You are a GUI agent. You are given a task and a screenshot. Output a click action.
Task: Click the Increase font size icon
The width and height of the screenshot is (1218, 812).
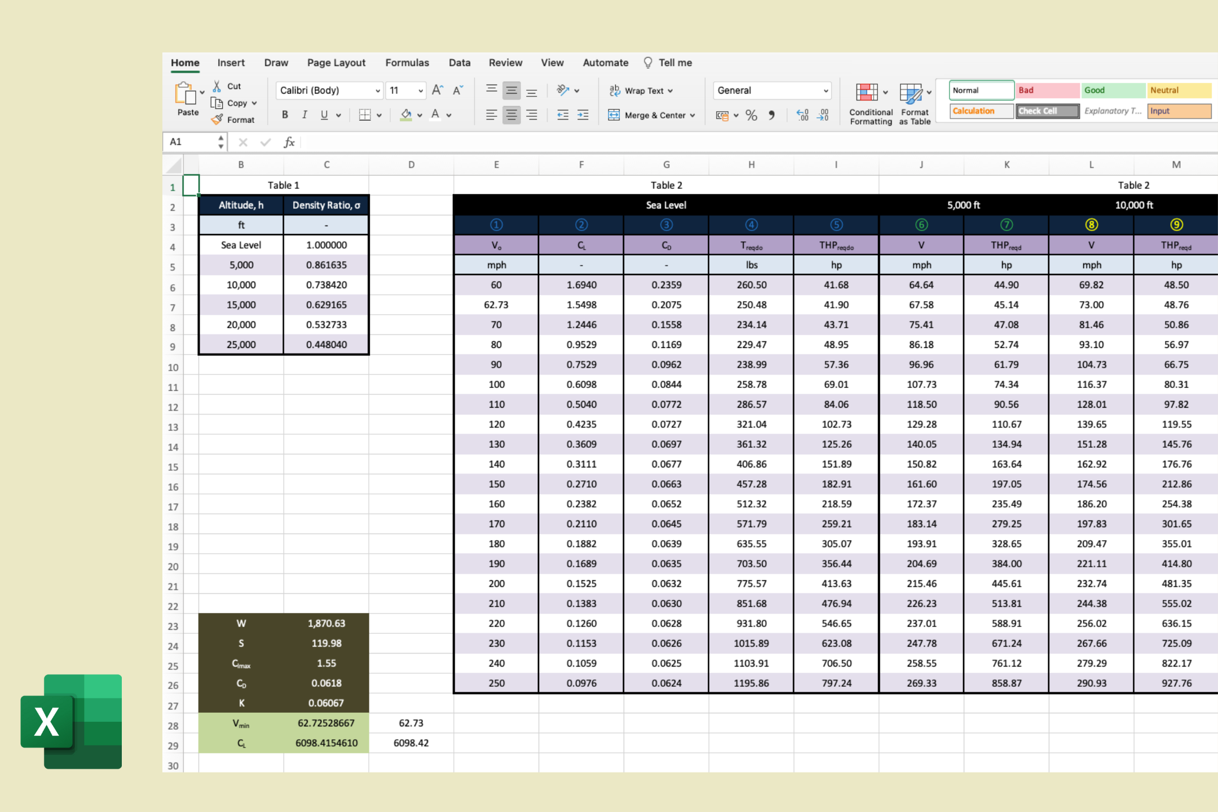(x=437, y=90)
